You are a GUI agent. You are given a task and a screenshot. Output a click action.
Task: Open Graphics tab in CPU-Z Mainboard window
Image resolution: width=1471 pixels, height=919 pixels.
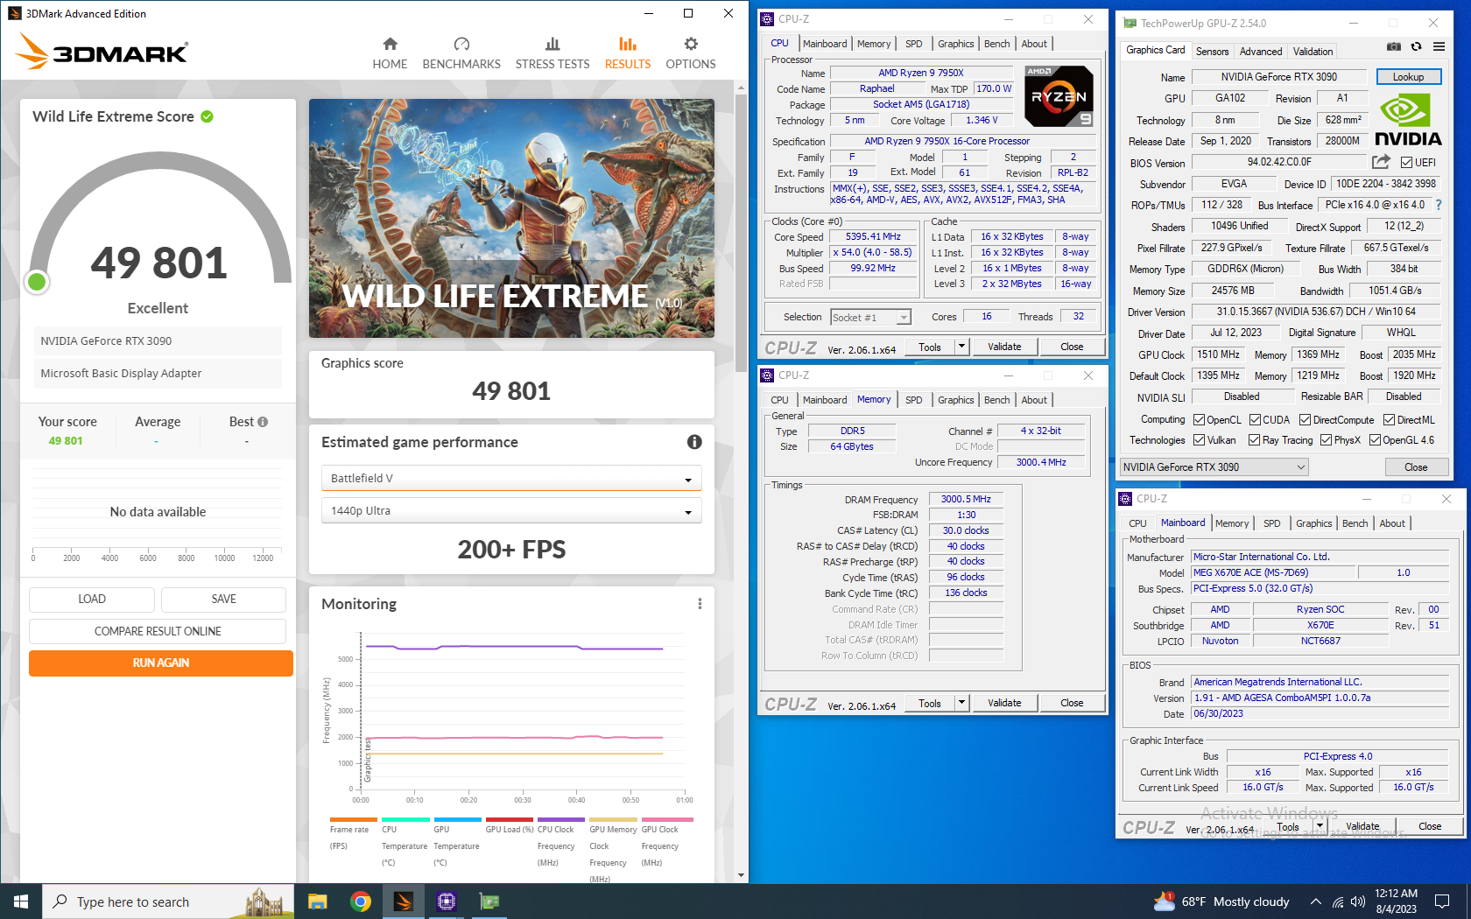pyautogui.click(x=1313, y=523)
